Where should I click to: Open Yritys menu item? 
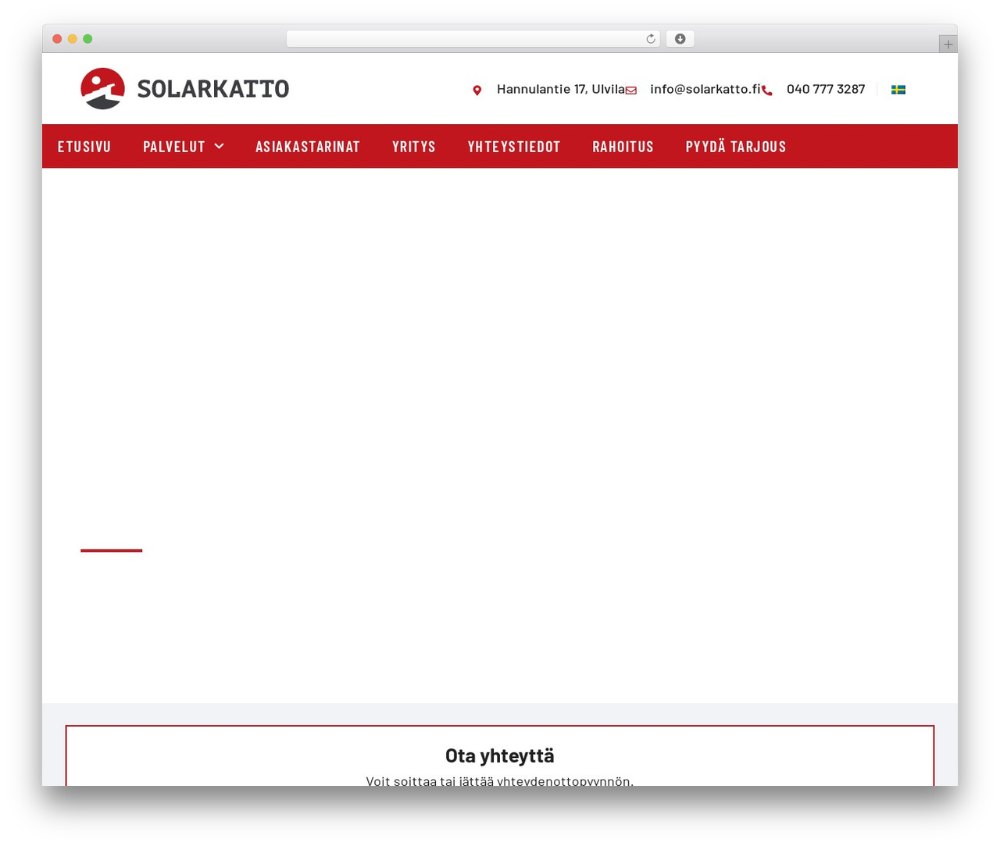point(414,147)
